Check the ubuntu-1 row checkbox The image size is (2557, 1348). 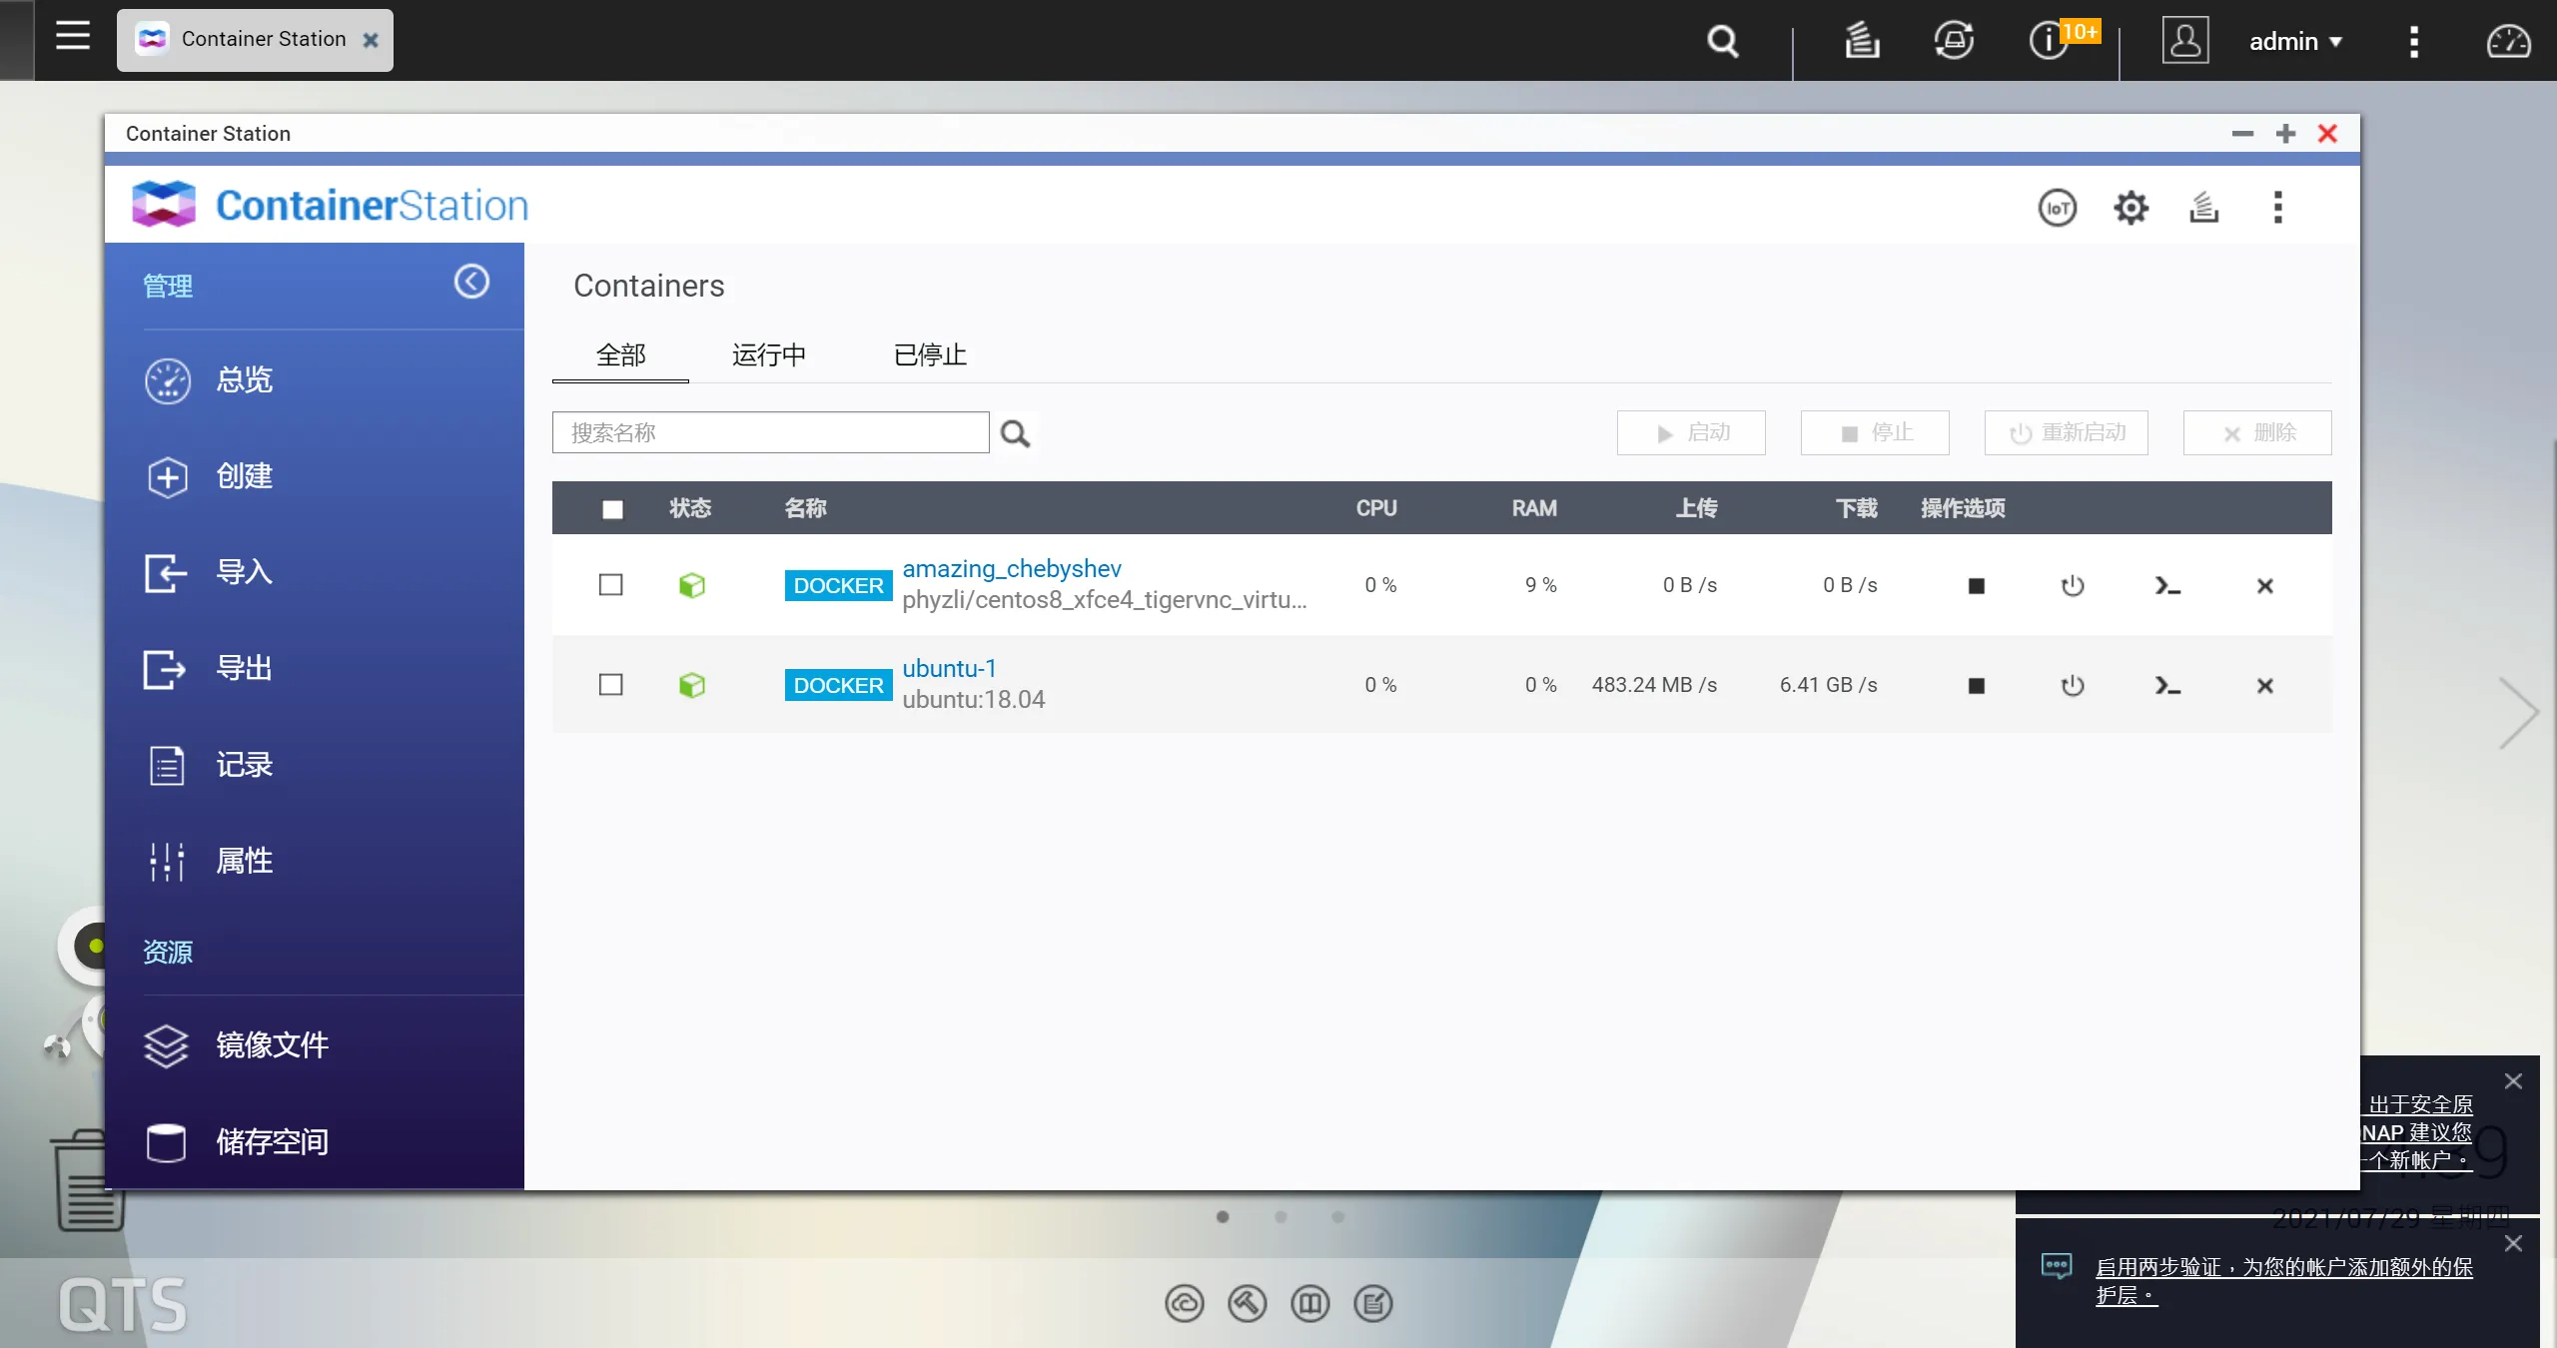click(610, 685)
